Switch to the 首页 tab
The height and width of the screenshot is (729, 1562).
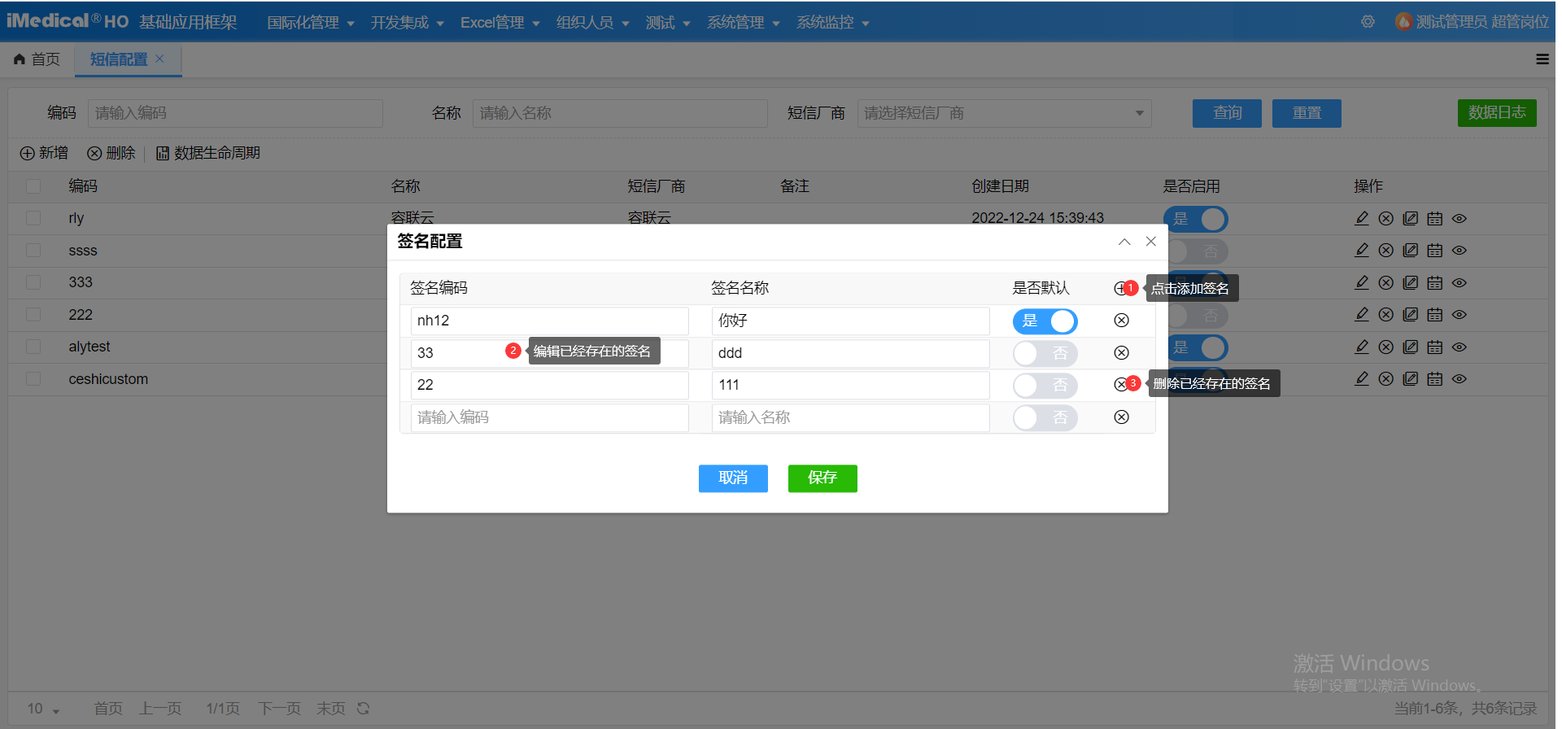tap(37, 59)
